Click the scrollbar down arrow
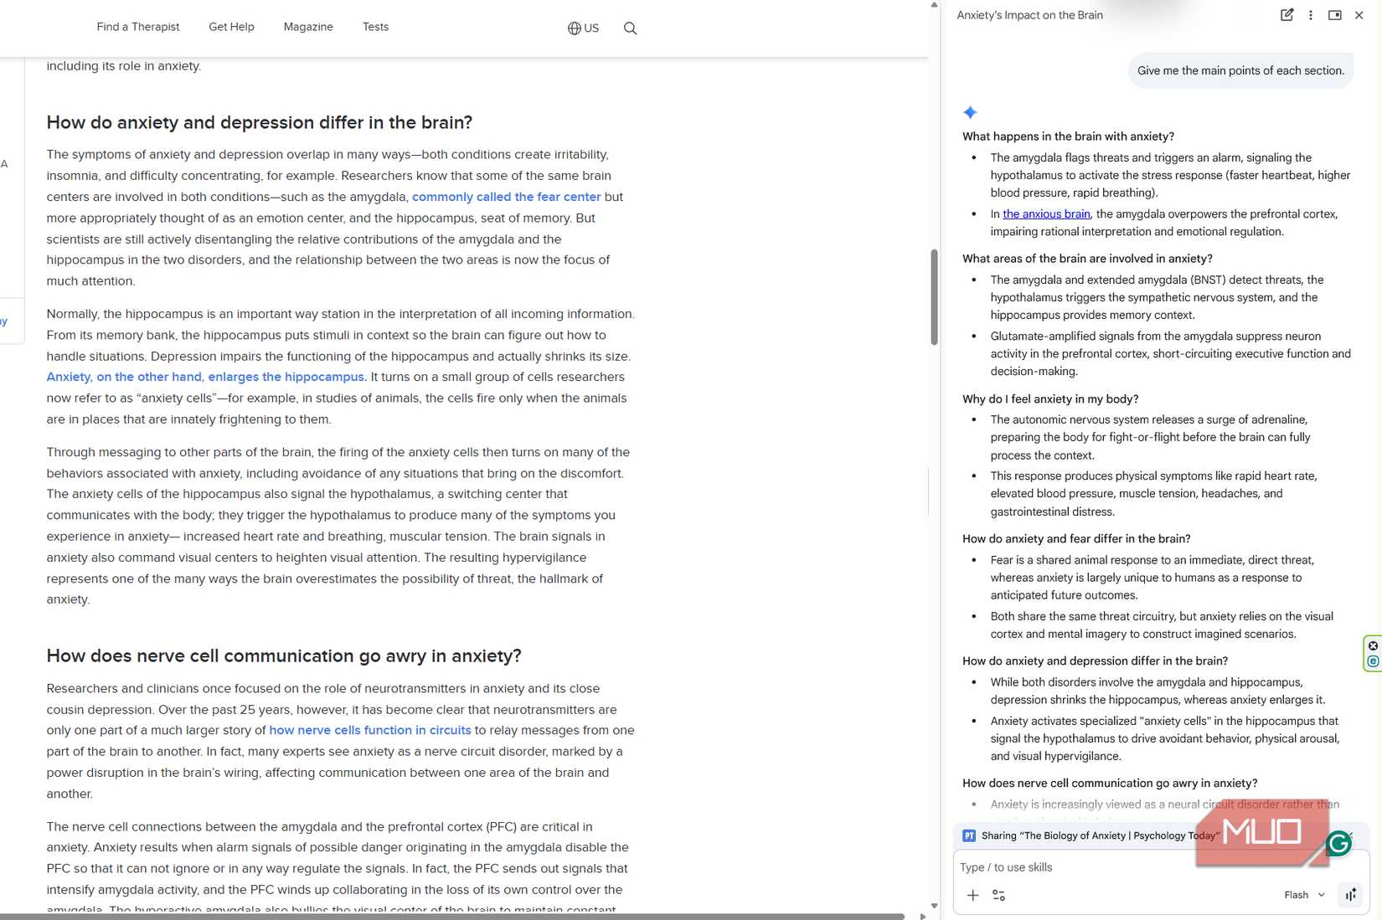This screenshot has width=1382, height=920. (934, 906)
